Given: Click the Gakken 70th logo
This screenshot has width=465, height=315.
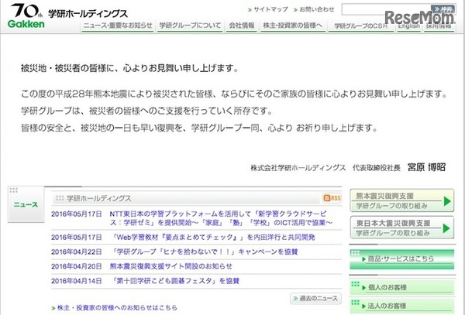Looking at the screenshot, I should (x=26, y=16).
